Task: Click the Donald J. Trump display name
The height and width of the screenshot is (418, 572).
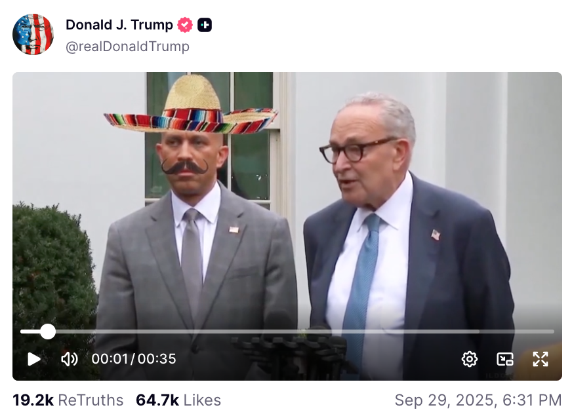Action: click(119, 25)
